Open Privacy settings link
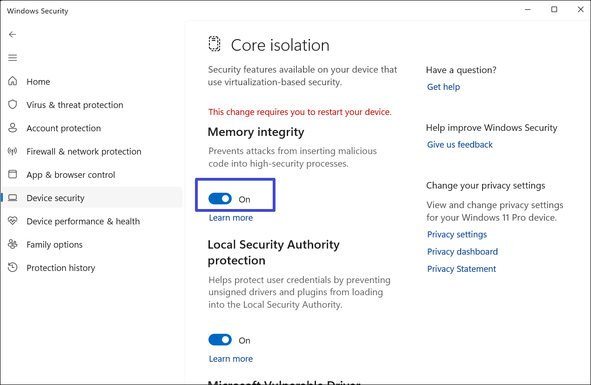This screenshot has height=385, width=591. (x=457, y=234)
